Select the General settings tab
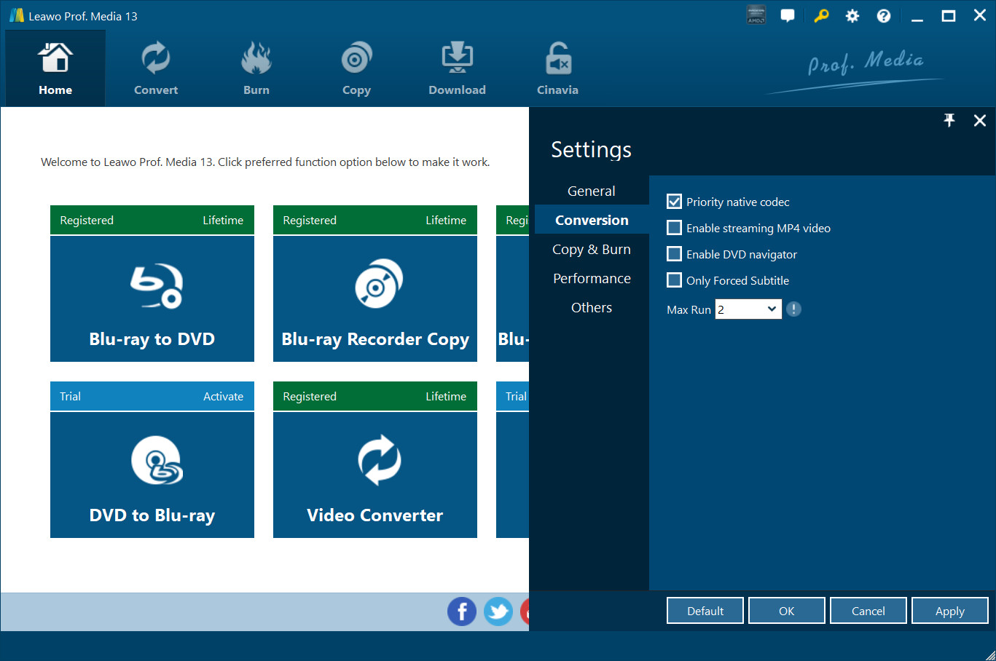 (x=591, y=191)
